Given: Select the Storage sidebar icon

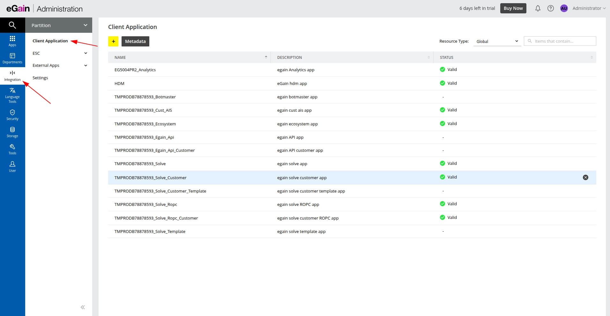Looking at the screenshot, I should click(x=12, y=132).
